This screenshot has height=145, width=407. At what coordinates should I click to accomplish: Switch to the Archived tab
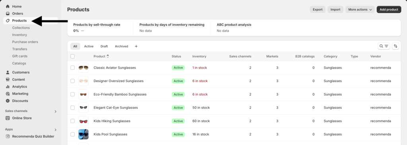pyautogui.click(x=122, y=46)
